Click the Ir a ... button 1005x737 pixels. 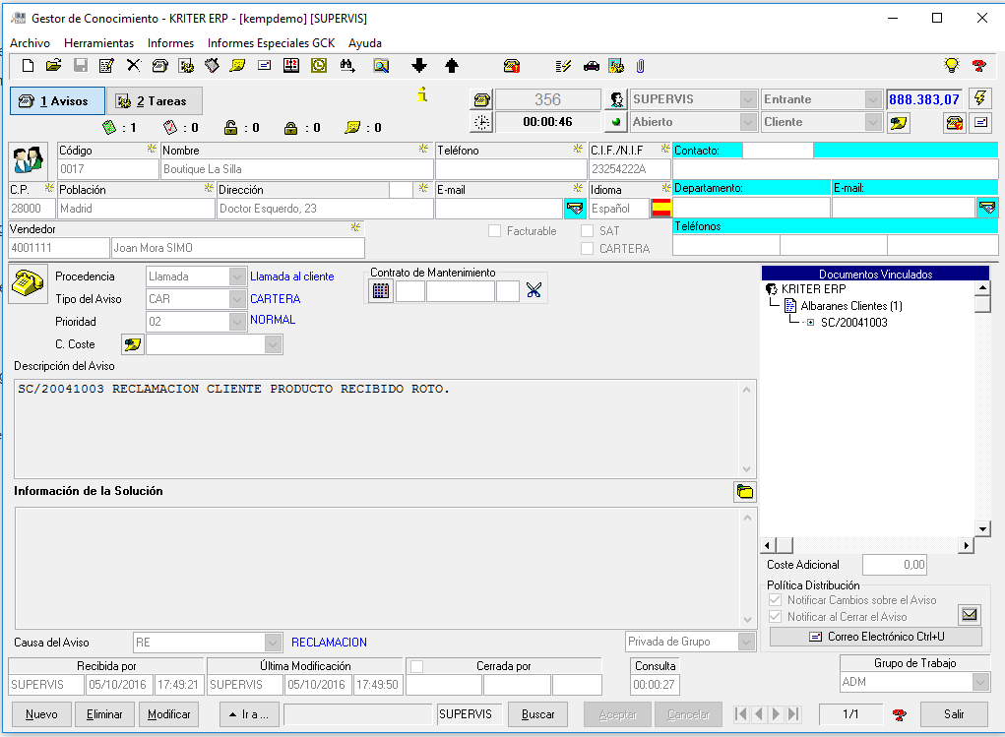[x=249, y=714]
